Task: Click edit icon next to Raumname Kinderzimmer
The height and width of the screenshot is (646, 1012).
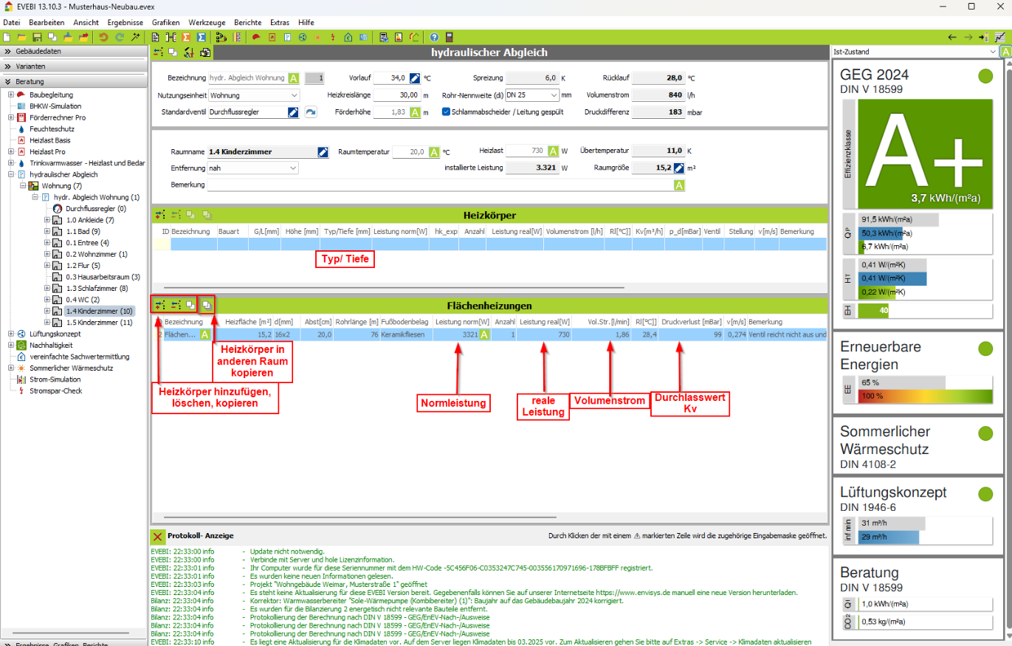Action: (323, 152)
